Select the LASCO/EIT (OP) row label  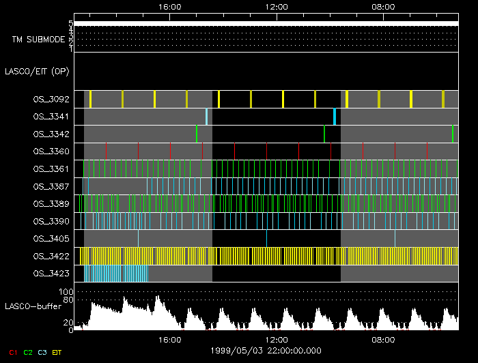point(37,71)
